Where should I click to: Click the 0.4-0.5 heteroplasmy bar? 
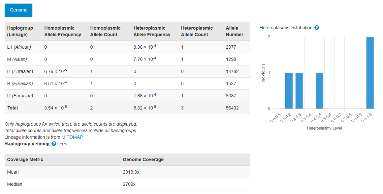pyautogui.click(x=319, y=90)
